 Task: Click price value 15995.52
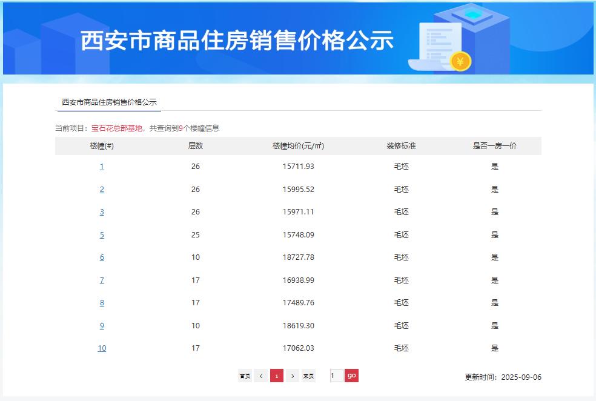click(299, 189)
